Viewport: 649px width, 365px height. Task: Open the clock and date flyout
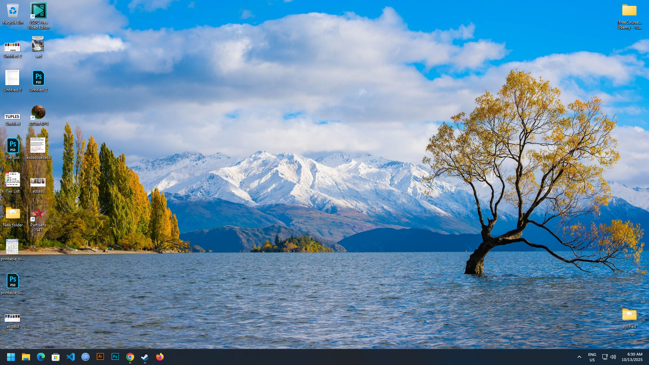632,357
